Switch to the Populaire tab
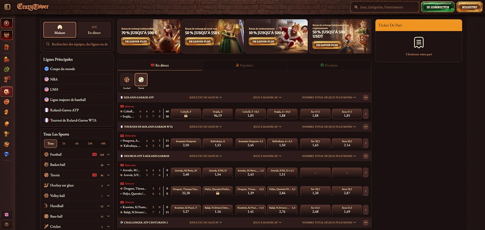 point(244,65)
